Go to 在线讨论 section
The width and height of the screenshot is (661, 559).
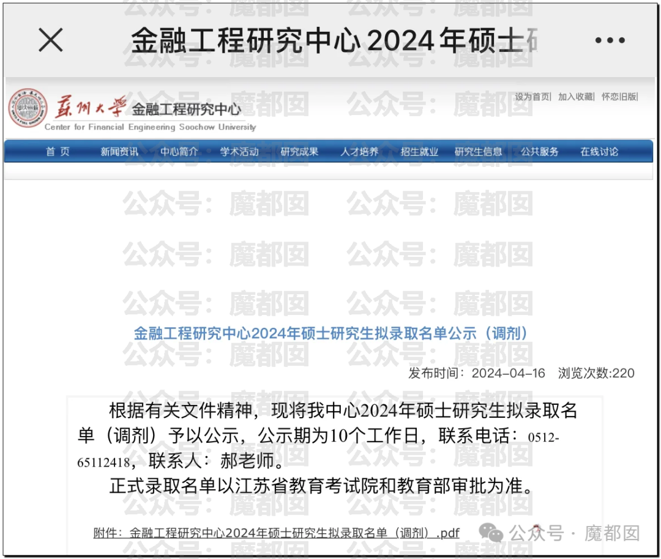pyautogui.click(x=599, y=152)
